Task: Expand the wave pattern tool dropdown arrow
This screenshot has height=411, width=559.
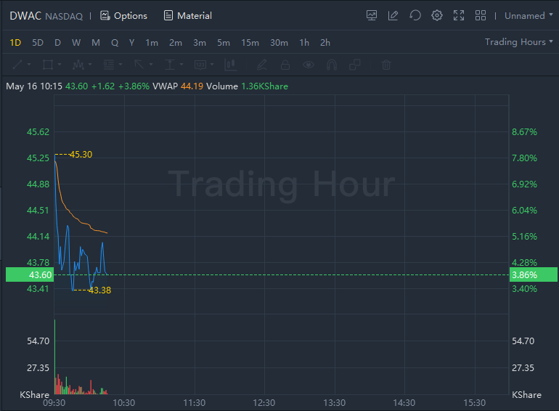Action: pyautogui.click(x=90, y=65)
